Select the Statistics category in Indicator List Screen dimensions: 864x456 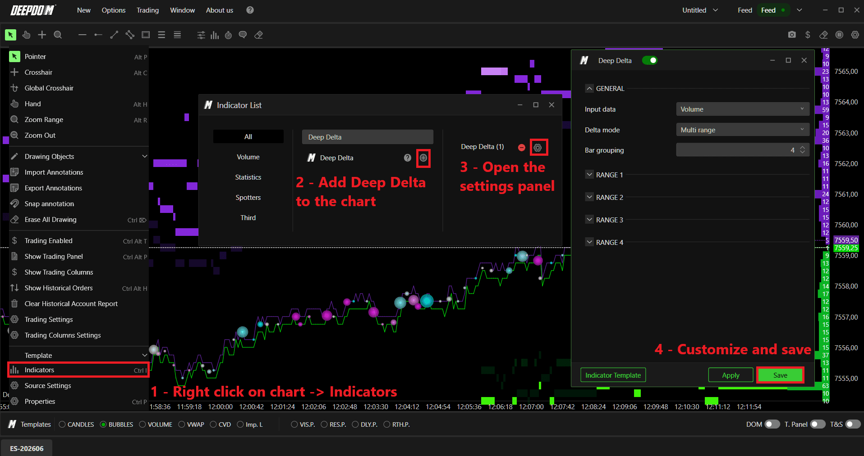[248, 177]
